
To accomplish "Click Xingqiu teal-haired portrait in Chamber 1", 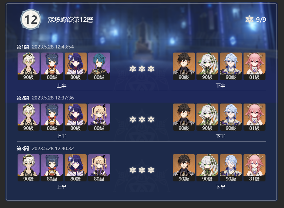I will pos(99,66).
